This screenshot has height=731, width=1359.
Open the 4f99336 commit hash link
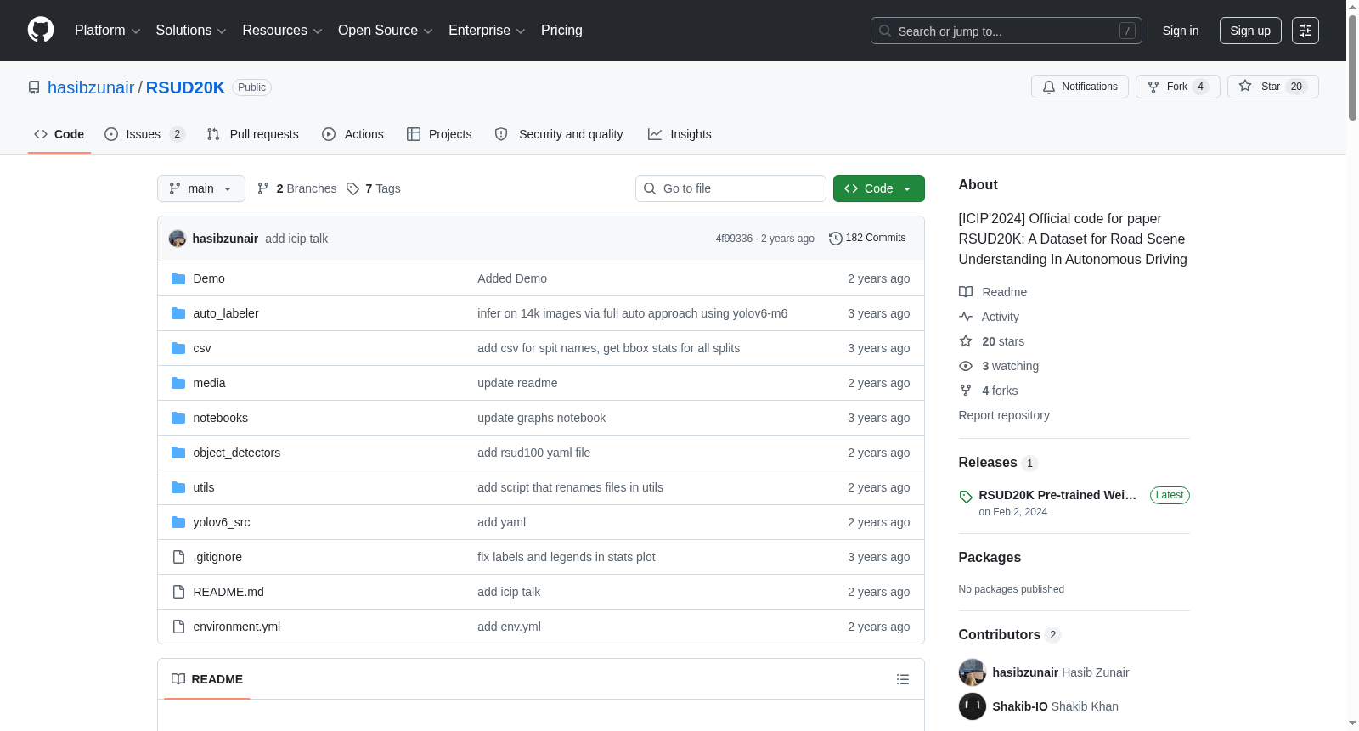(x=734, y=239)
